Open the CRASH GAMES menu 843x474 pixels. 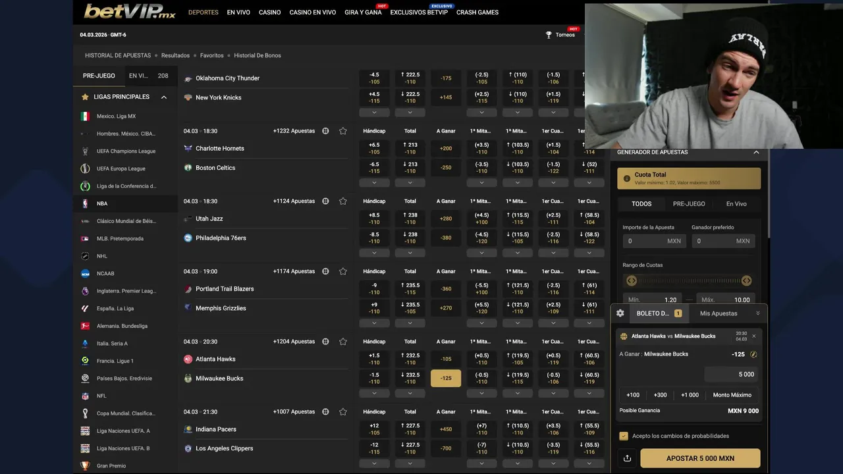(x=477, y=13)
